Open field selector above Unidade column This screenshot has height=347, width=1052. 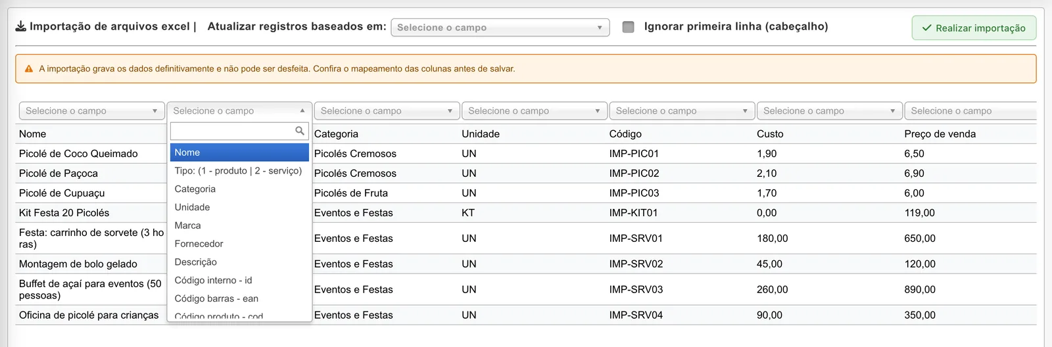pyautogui.click(x=534, y=111)
